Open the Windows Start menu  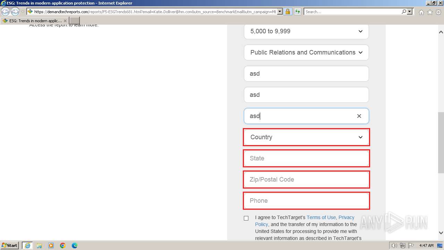10,245
